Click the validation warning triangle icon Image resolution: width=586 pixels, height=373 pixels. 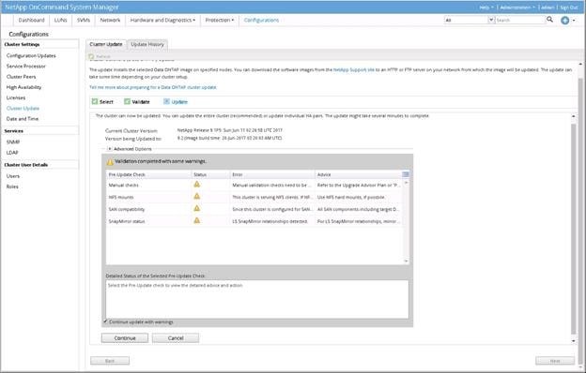pyautogui.click(x=110, y=162)
